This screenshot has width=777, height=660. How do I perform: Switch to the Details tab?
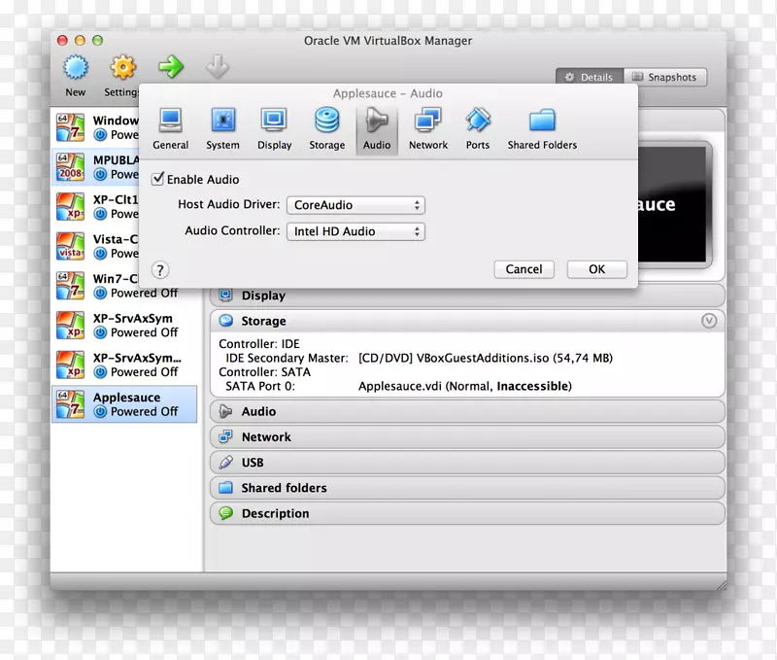pos(590,77)
